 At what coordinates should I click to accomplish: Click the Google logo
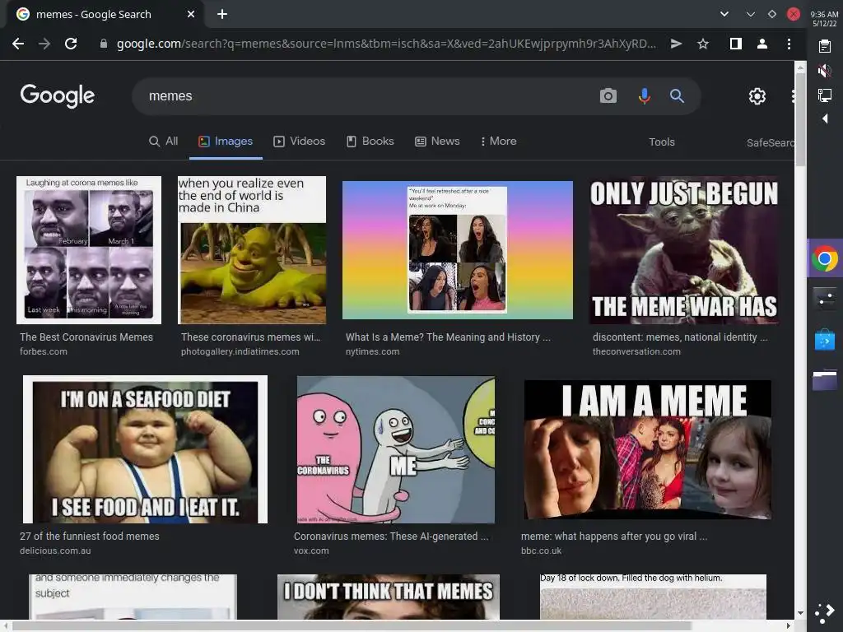(x=58, y=96)
